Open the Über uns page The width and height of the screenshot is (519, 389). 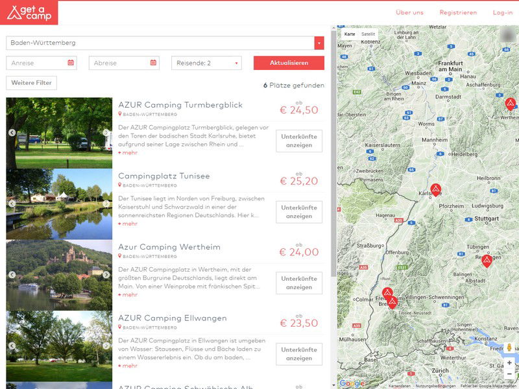coord(410,12)
